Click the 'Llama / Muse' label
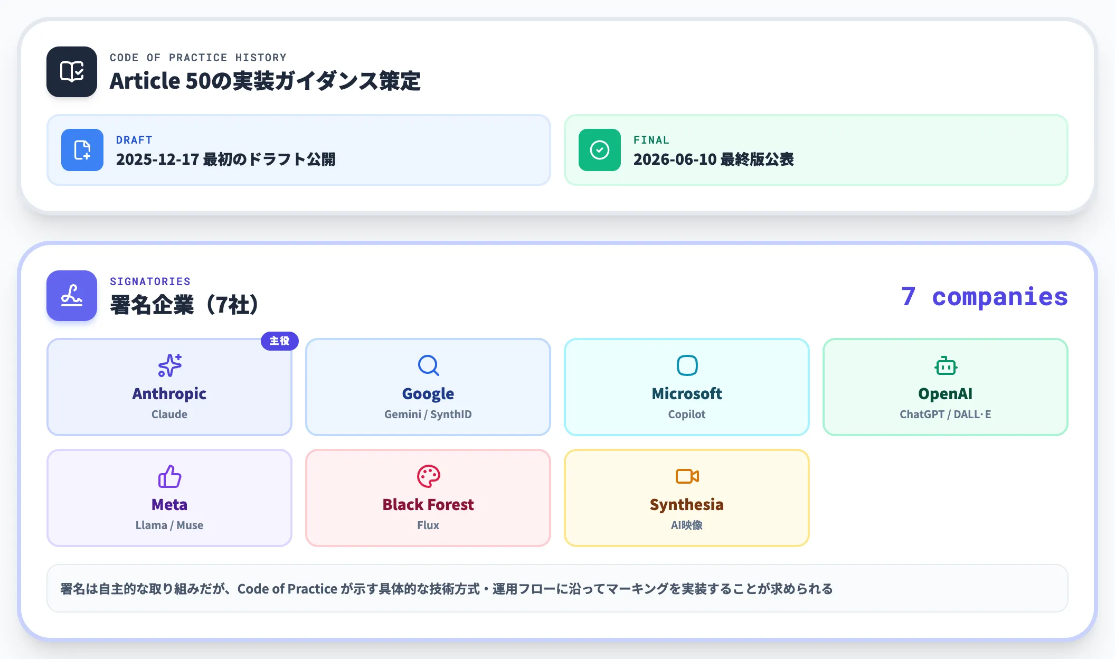The image size is (1115, 659). click(169, 525)
